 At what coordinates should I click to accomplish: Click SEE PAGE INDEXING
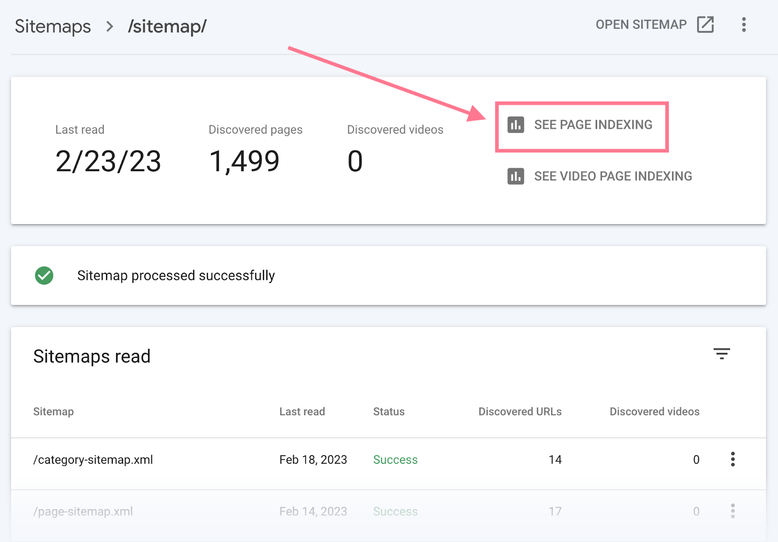[593, 124]
